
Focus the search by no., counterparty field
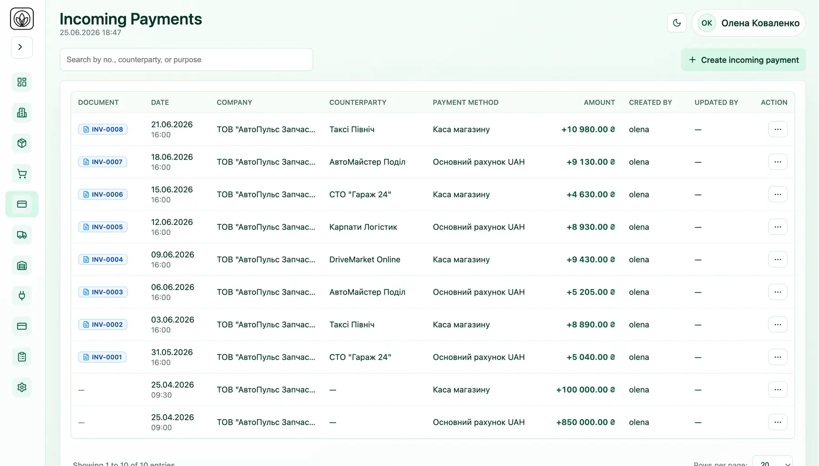click(x=186, y=60)
